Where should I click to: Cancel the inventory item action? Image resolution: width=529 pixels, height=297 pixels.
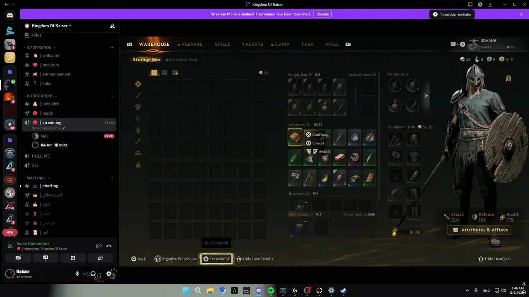click(315, 143)
